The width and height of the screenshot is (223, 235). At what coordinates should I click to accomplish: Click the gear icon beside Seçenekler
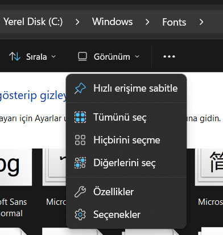pyautogui.click(x=80, y=215)
